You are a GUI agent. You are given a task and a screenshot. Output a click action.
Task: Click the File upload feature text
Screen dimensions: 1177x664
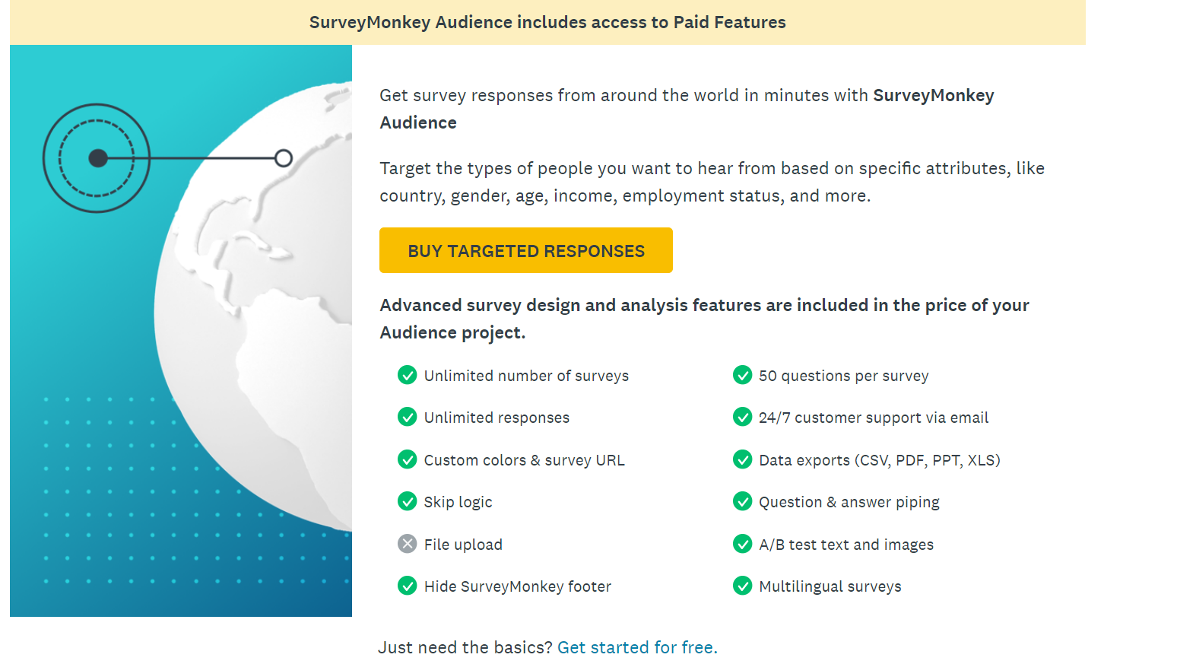pos(463,545)
